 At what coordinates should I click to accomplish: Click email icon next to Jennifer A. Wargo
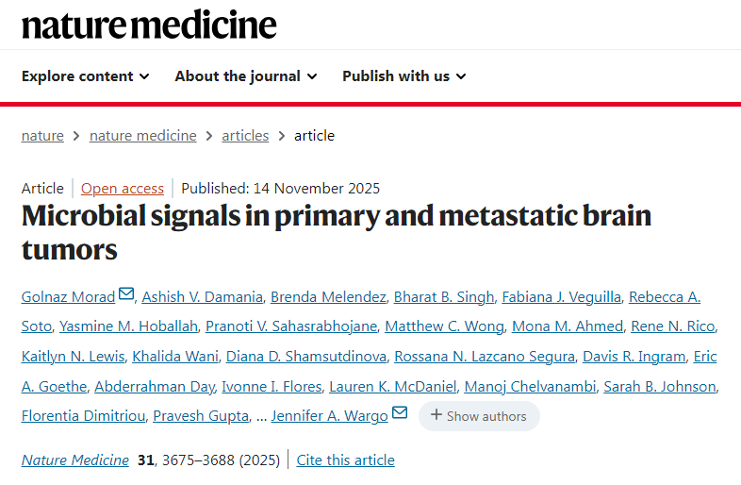pyautogui.click(x=400, y=414)
